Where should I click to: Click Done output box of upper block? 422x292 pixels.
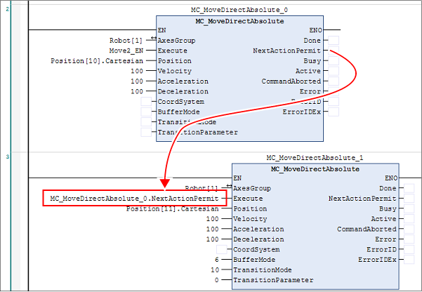point(334,41)
